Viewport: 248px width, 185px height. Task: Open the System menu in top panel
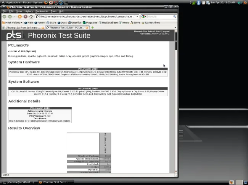pyautogui.click(x=38, y=3)
